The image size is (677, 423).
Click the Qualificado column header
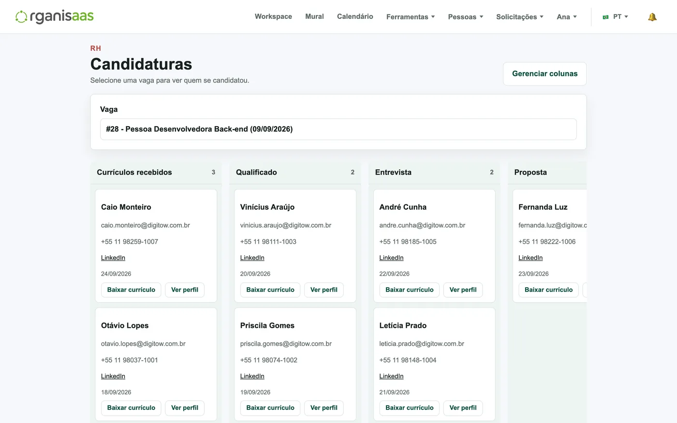pos(295,173)
